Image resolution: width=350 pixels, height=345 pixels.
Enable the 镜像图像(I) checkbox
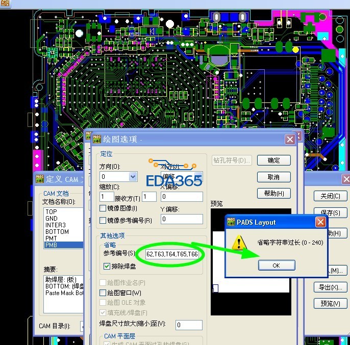pos(103,208)
